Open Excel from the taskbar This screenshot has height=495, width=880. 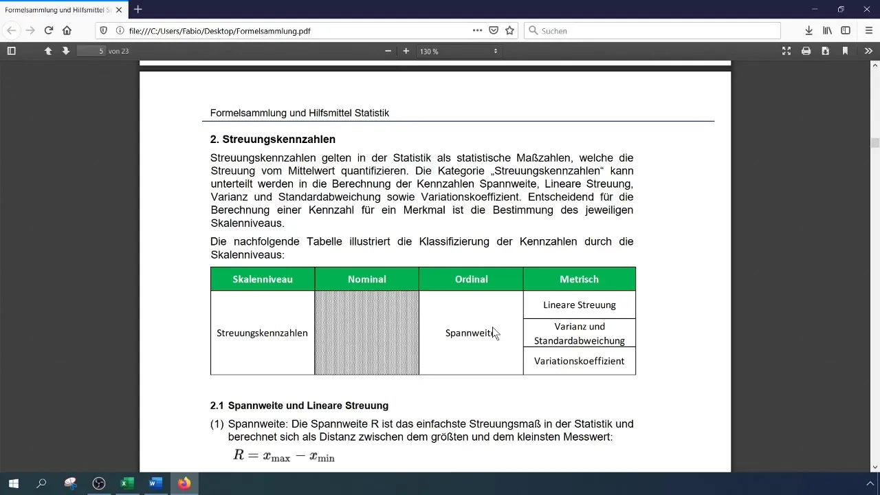(x=127, y=483)
